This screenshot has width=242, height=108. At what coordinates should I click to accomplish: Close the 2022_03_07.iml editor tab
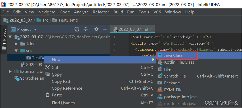[x=151, y=29]
